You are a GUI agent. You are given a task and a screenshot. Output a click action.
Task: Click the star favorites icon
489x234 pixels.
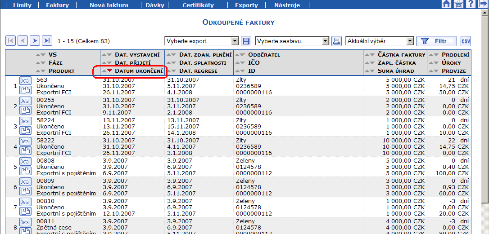coord(458,4)
